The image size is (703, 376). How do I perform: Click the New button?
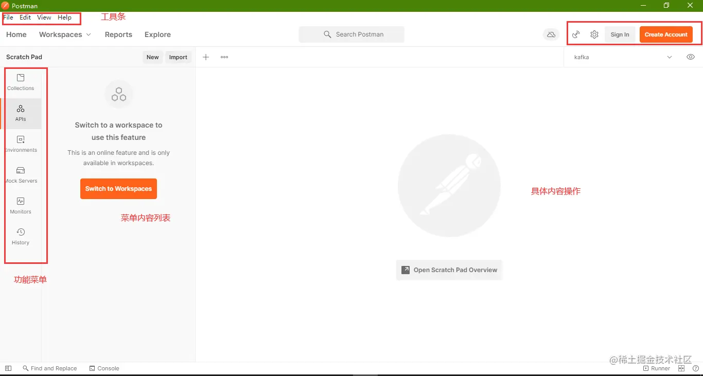[x=153, y=57]
